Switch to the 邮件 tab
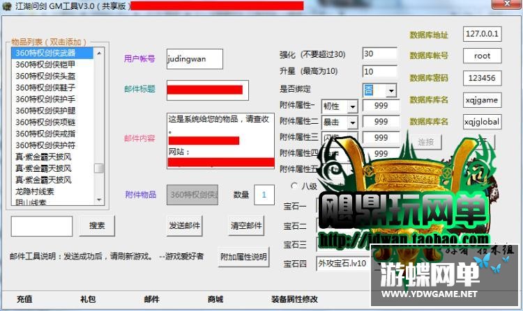 152,299
